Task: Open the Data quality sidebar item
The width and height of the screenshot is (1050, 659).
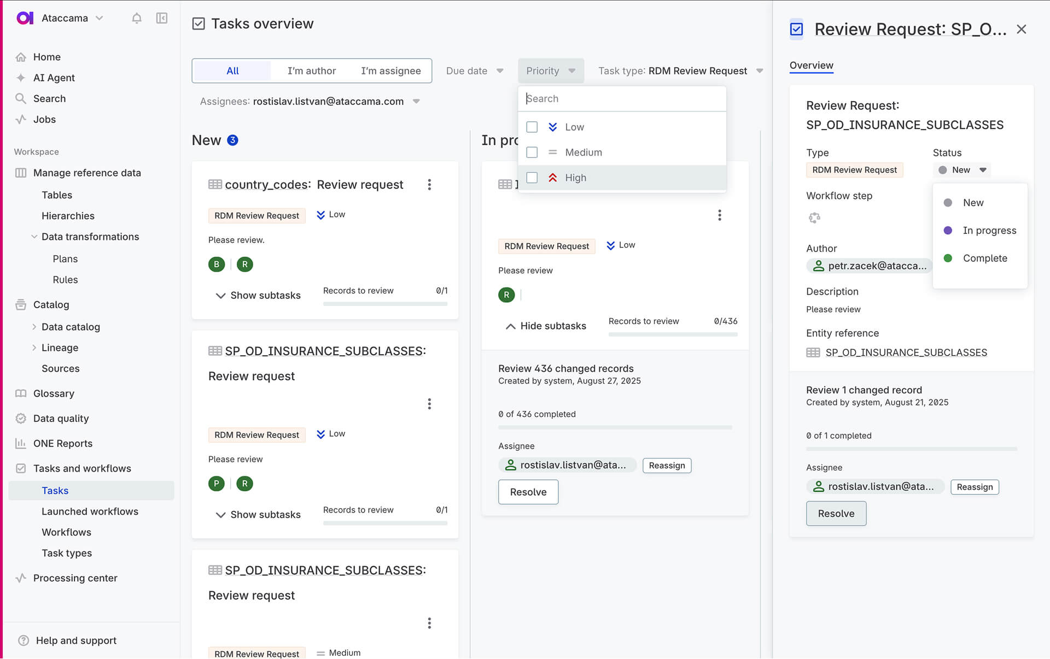Action: tap(61, 419)
